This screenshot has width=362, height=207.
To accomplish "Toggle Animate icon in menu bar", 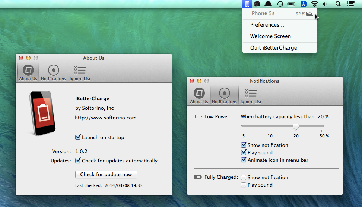I will click(244, 160).
